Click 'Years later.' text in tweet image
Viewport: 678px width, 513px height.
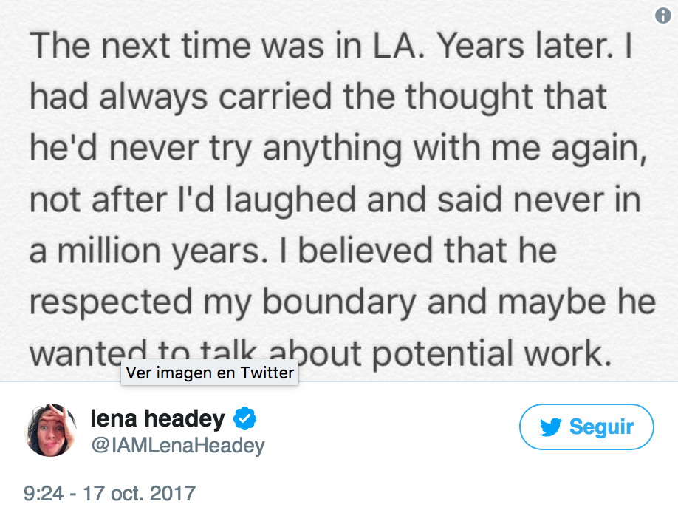(526, 45)
